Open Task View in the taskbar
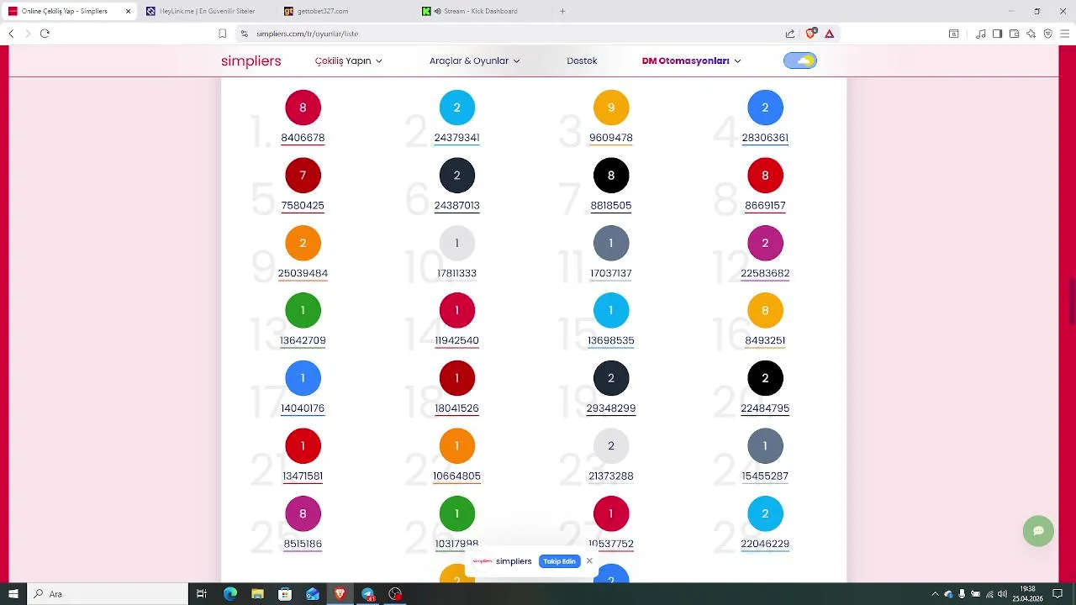The image size is (1076, 605). click(x=202, y=594)
